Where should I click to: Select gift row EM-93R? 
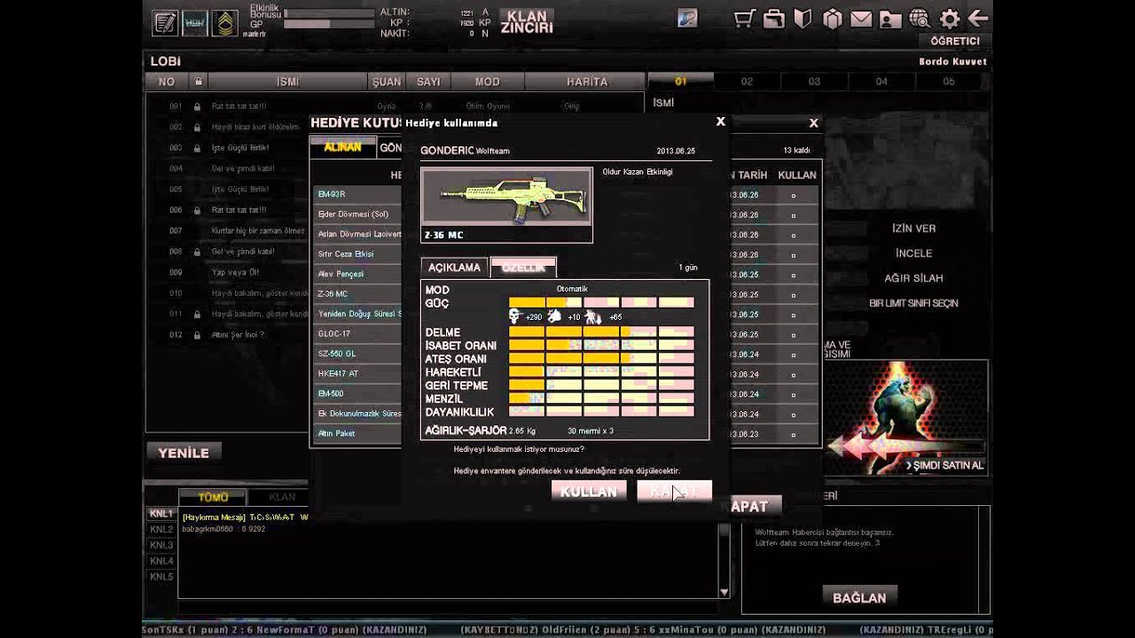click(x=357, y=194)
